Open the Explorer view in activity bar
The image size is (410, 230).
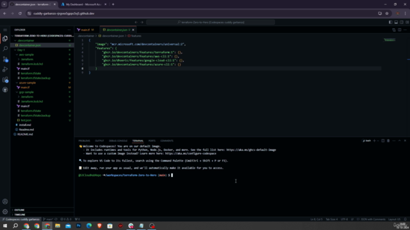tap(5, 39)
